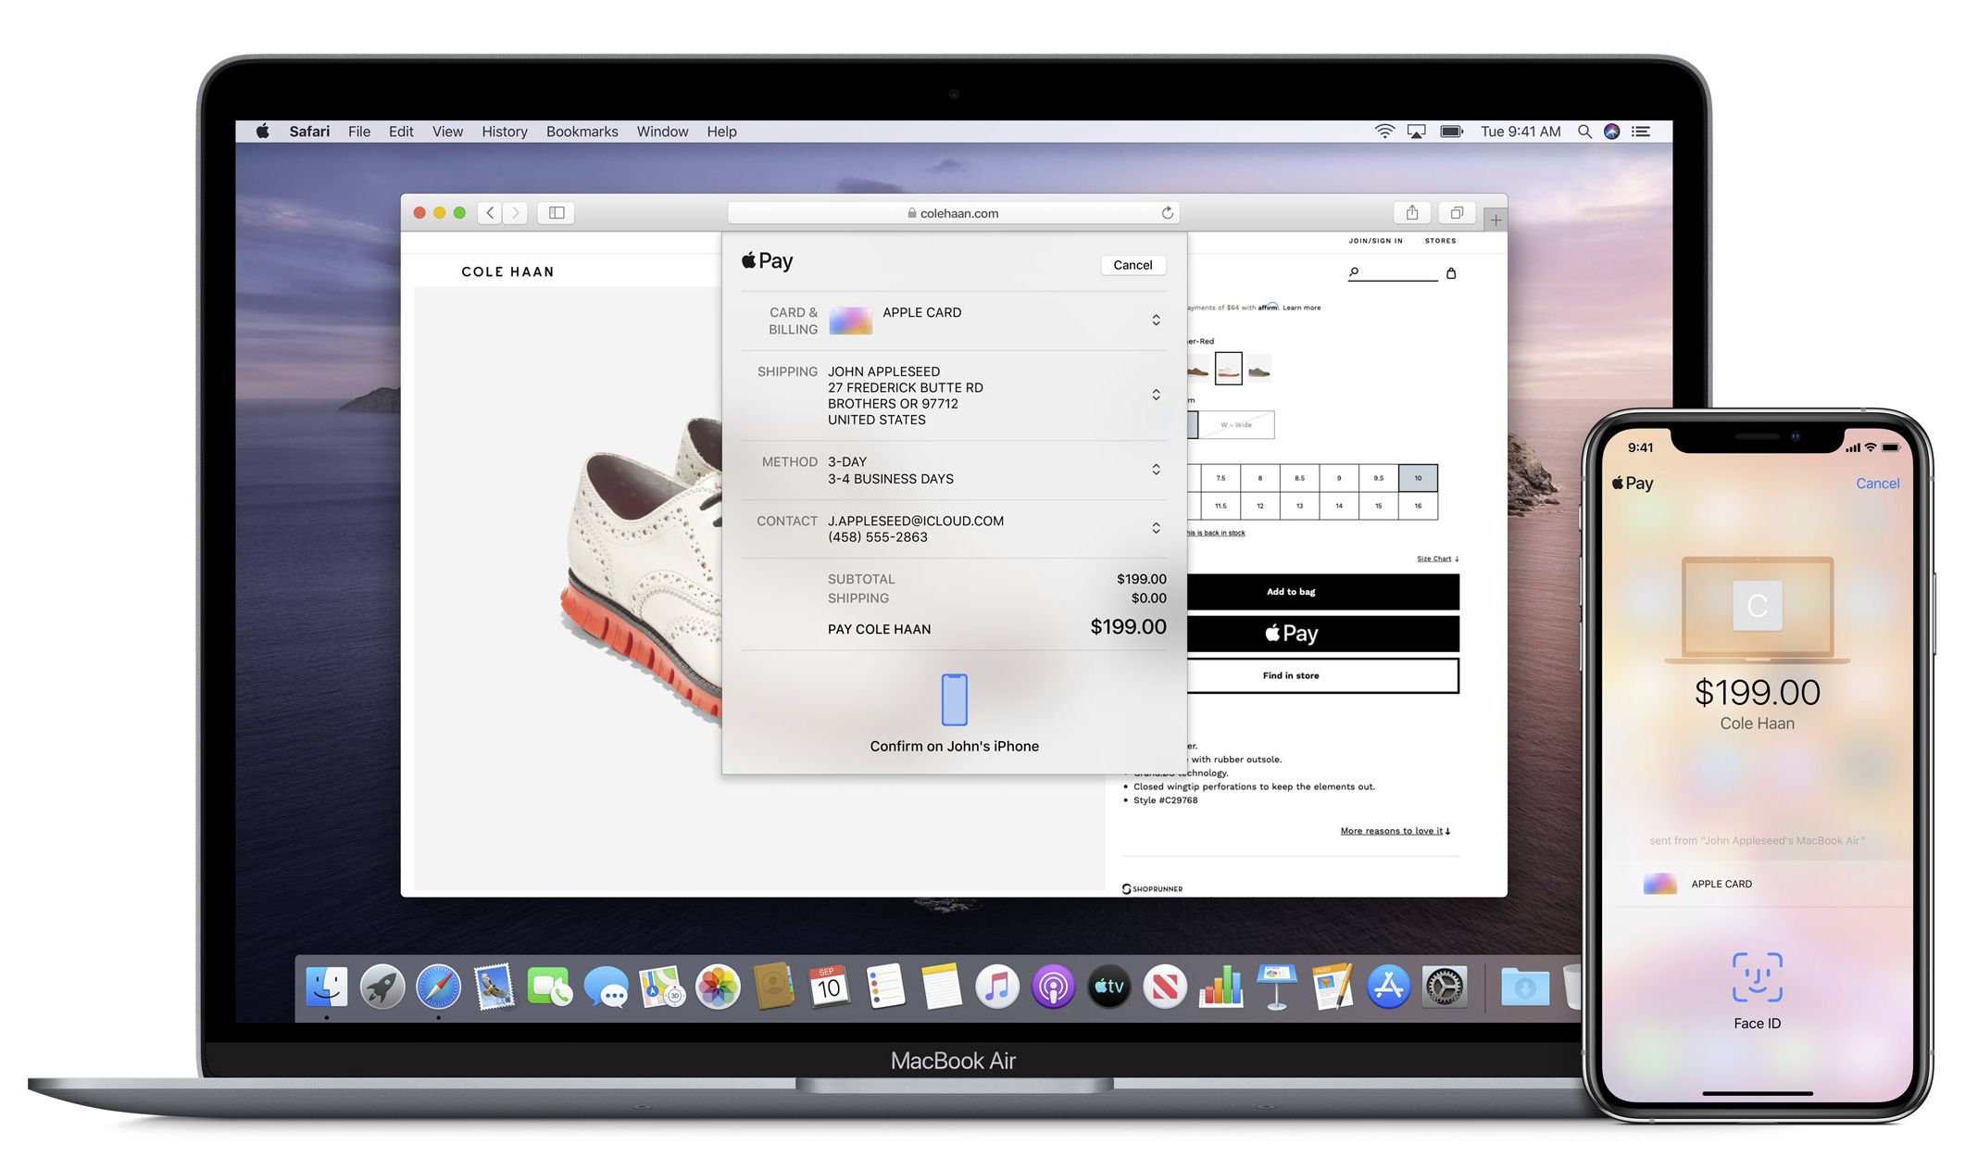1965x1170 pixels.
Task: Cancel the Apple Pay sheet on Mac
Action: pos(1133,265)
